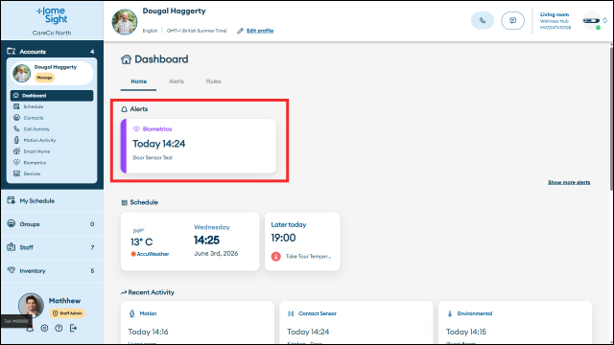Open notifications bell at sidebar bottom

tap(30, 329)
